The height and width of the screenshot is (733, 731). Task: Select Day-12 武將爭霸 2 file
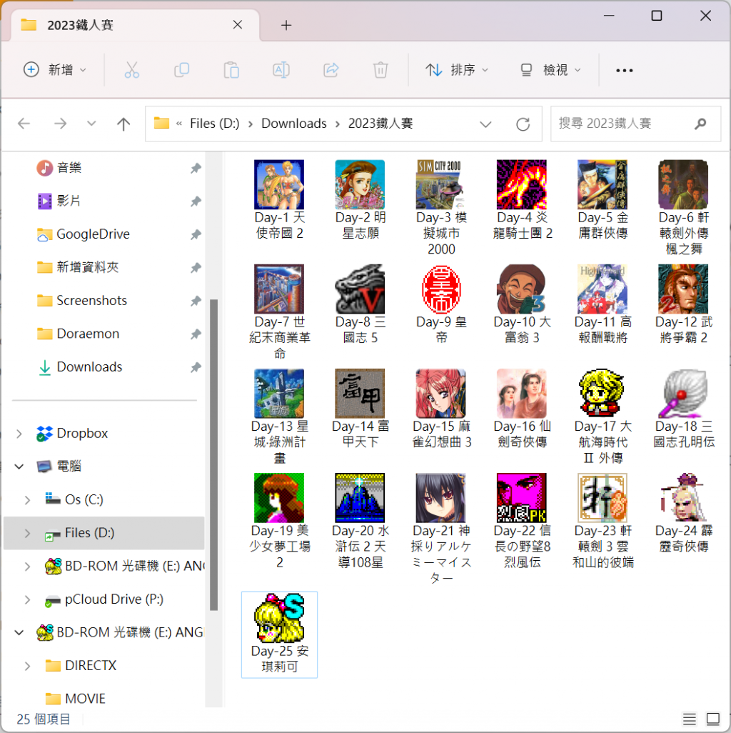(x=683, y=304)
